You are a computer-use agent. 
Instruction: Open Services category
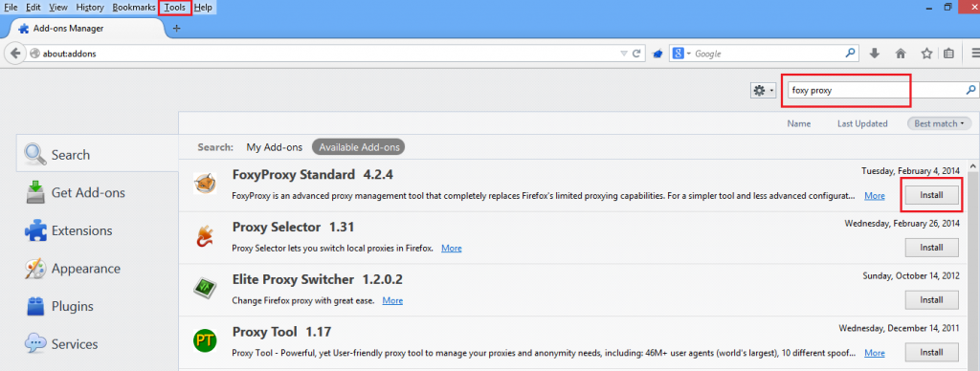61,344
